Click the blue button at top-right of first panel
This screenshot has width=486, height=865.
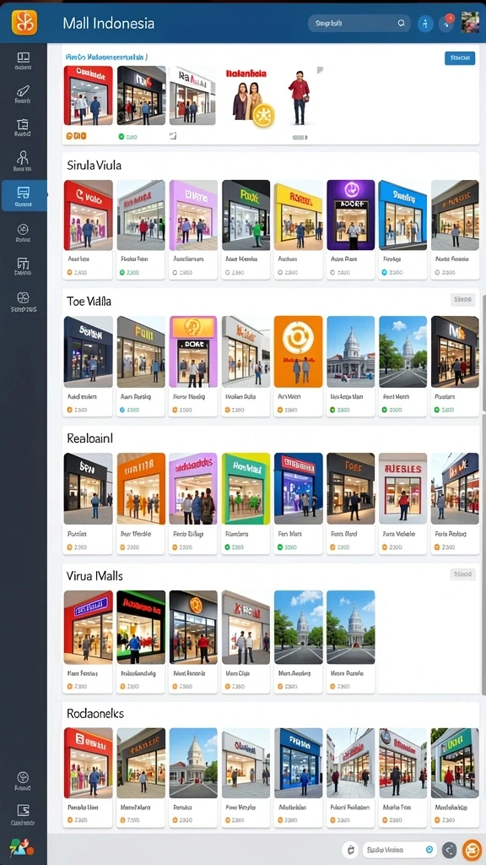(x=460, y=58)
